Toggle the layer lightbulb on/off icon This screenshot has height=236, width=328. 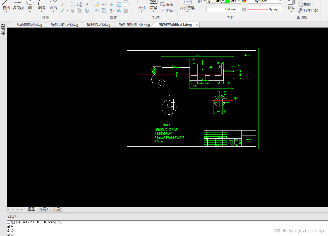209,1
